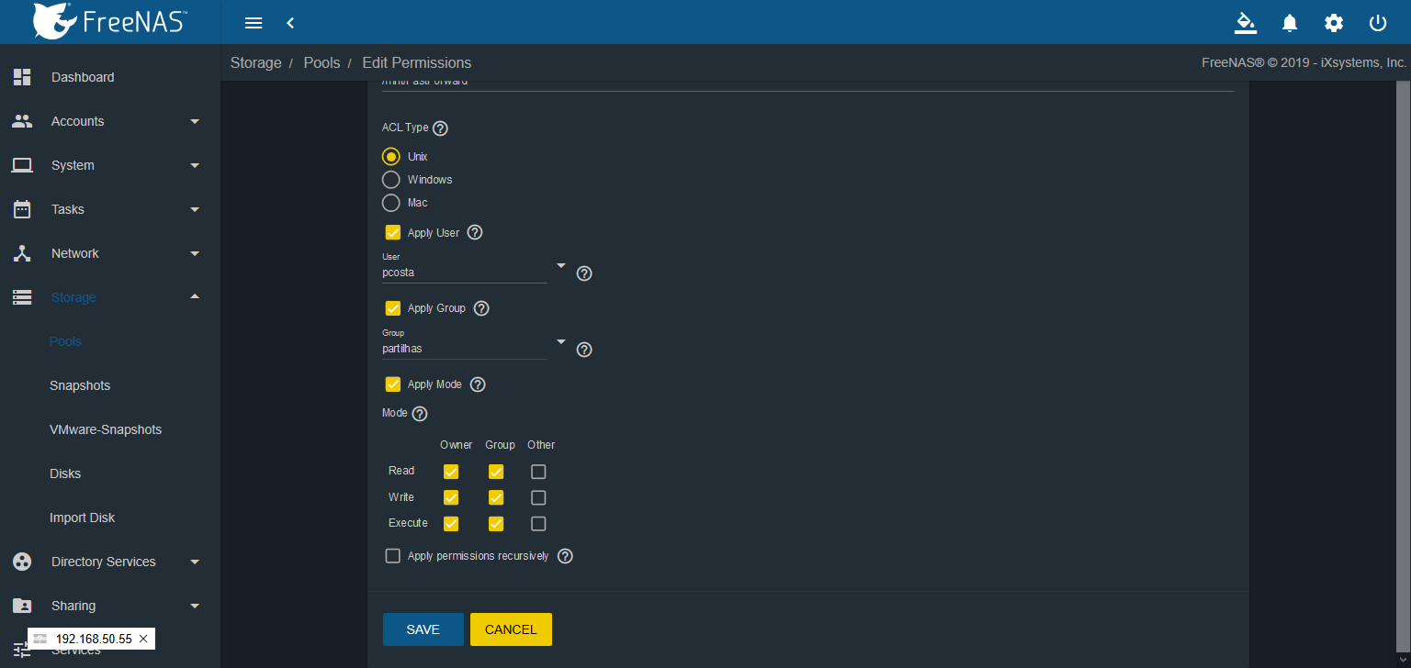Viewport: 1411px width, 668px height.
Task: Show help for ACL Type
Action: click(x=440, y=128)
